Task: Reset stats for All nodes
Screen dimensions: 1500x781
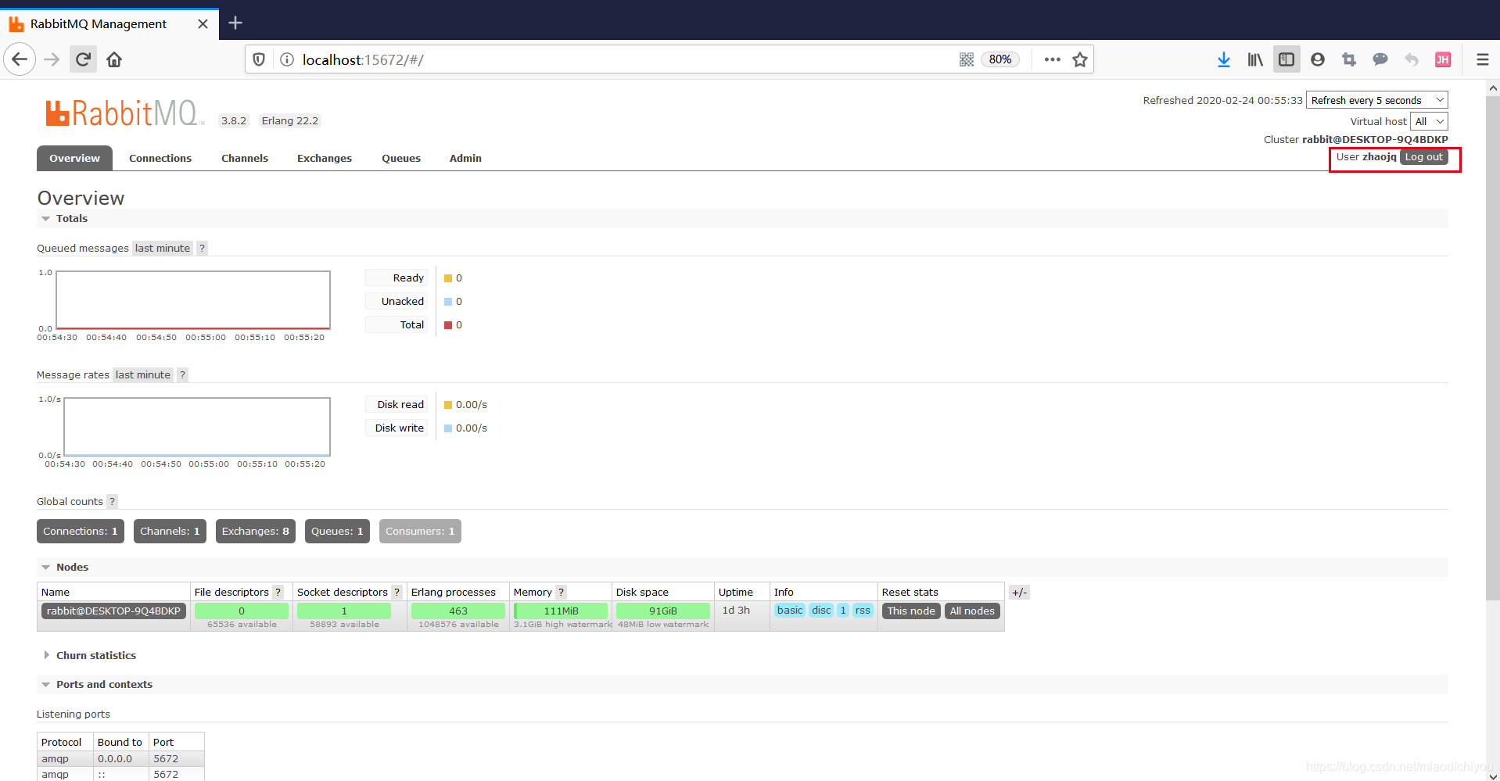Action: [972, 611]
